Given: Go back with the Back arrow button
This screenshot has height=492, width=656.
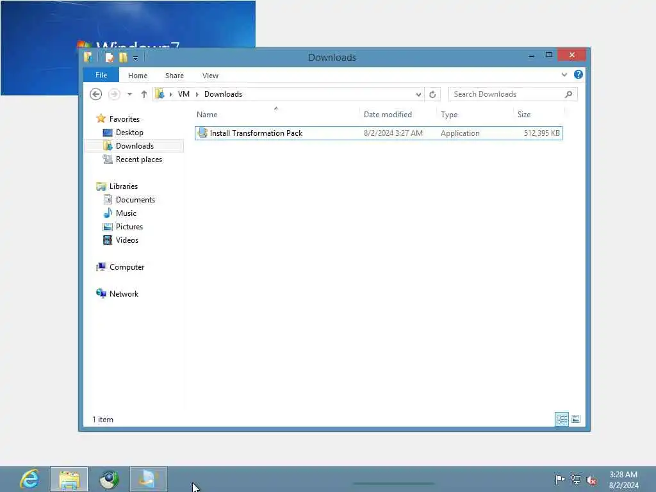Looking at the screenshot, I should [96, 94].
